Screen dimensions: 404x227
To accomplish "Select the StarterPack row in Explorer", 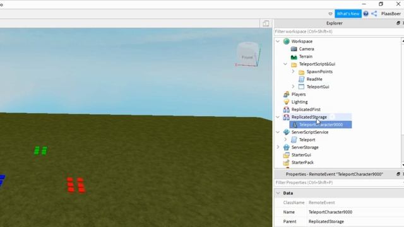I will click(302, 163).
